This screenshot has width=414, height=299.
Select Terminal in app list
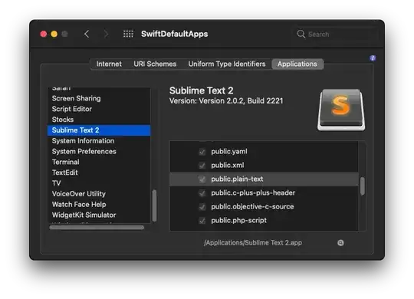[99, 162]
